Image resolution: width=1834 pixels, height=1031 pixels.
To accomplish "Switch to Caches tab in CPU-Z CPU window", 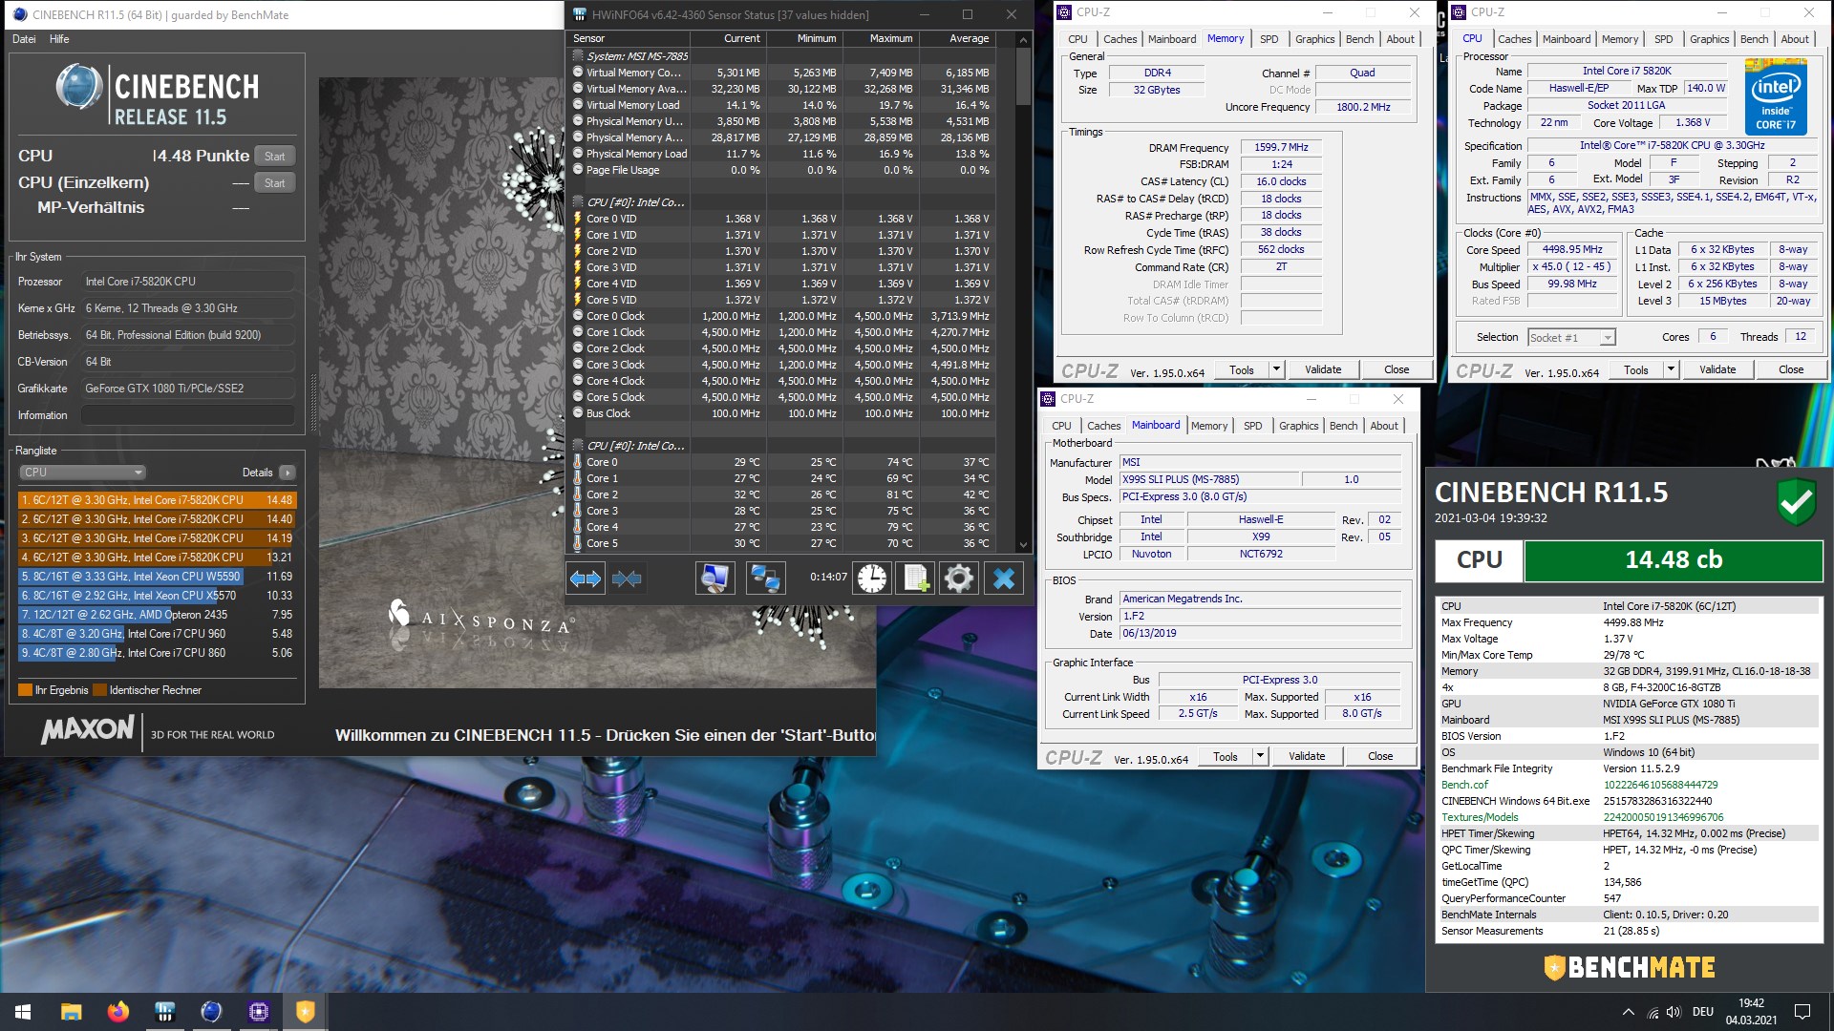I will [1514, 39].
